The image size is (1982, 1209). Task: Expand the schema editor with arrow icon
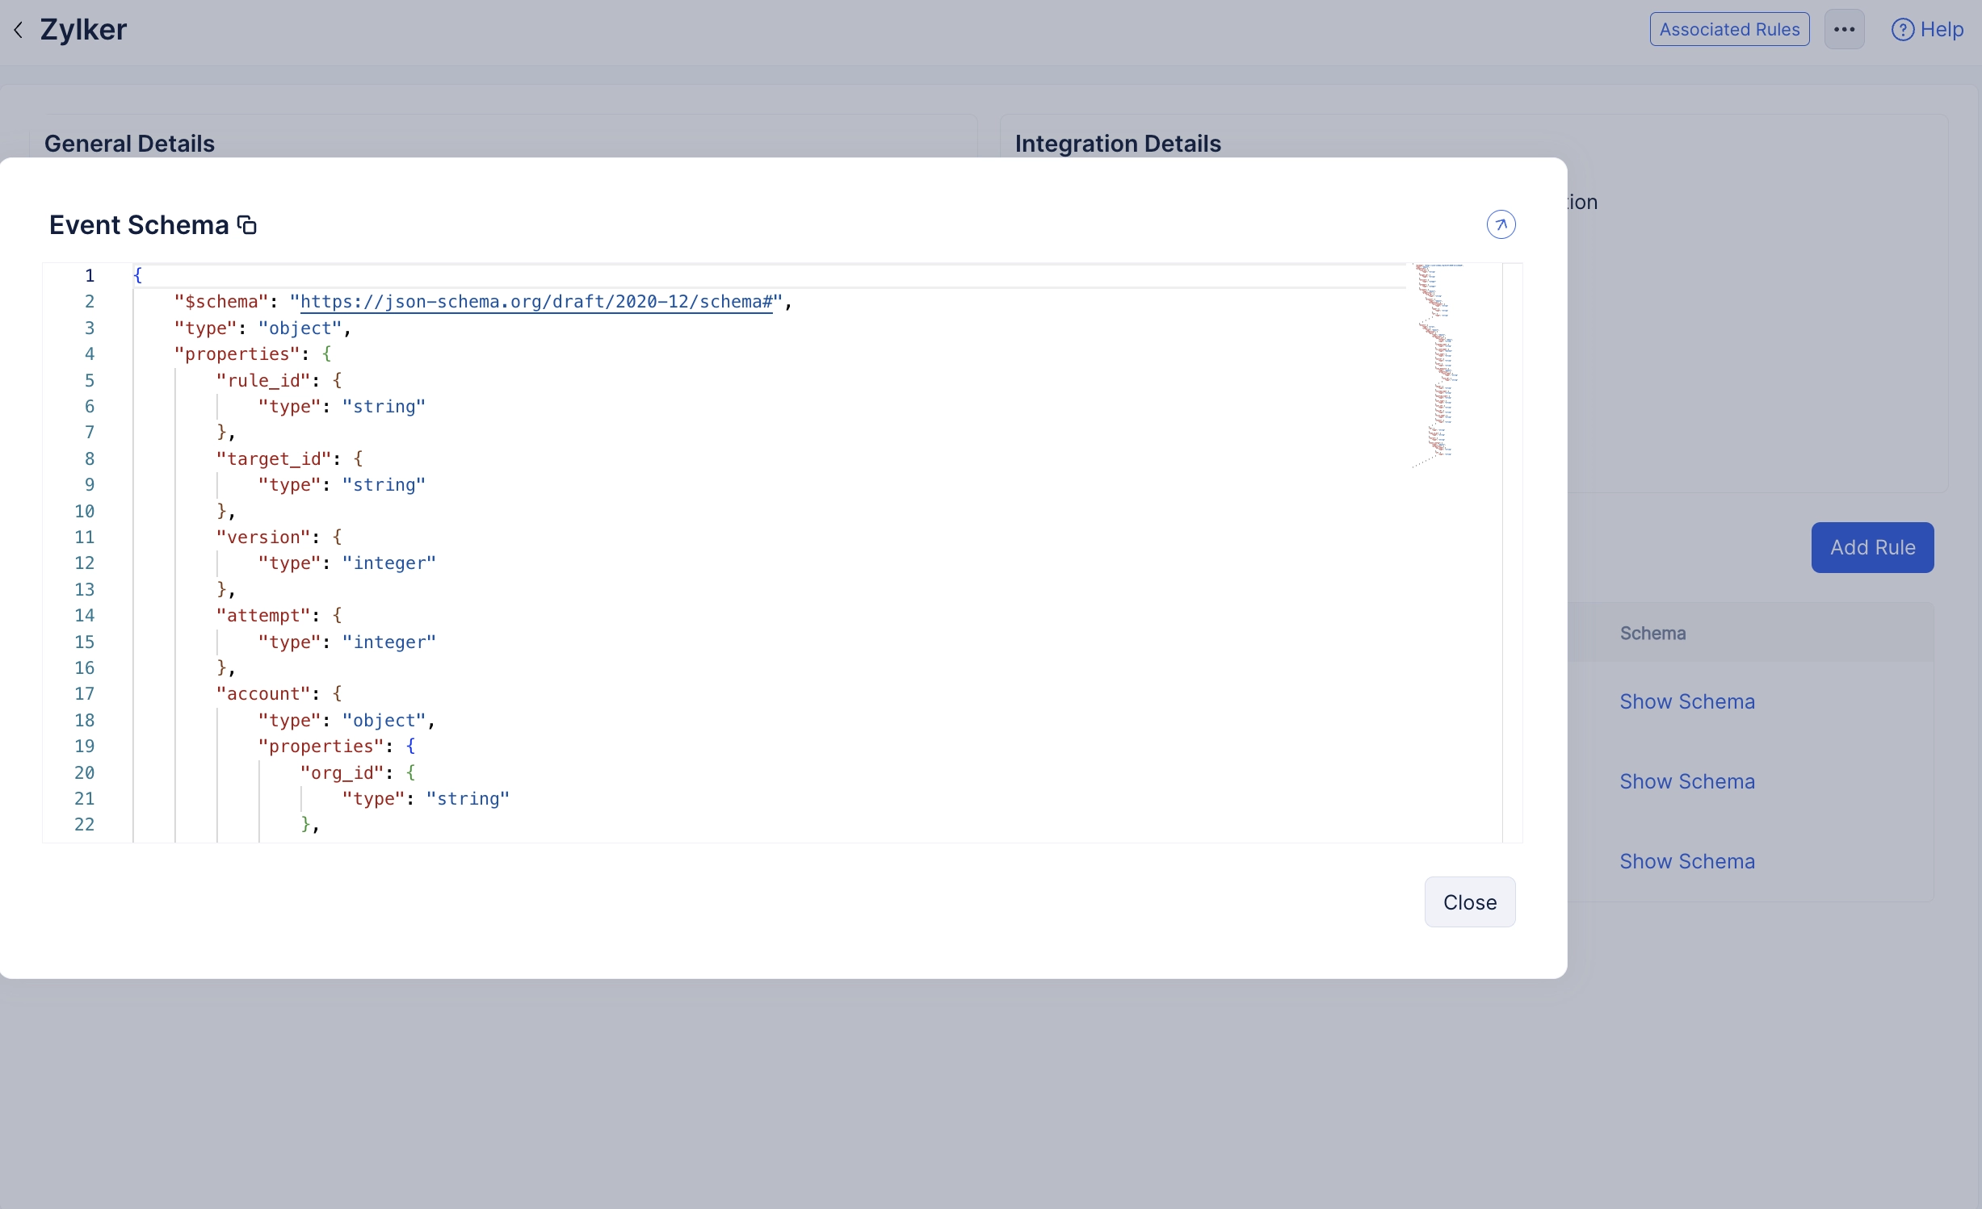[1501, 224]
